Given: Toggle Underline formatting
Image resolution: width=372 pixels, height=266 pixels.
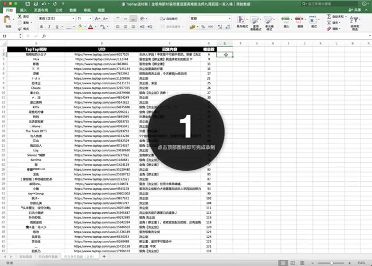Looking at the screenshot, I should coord(56,26).
